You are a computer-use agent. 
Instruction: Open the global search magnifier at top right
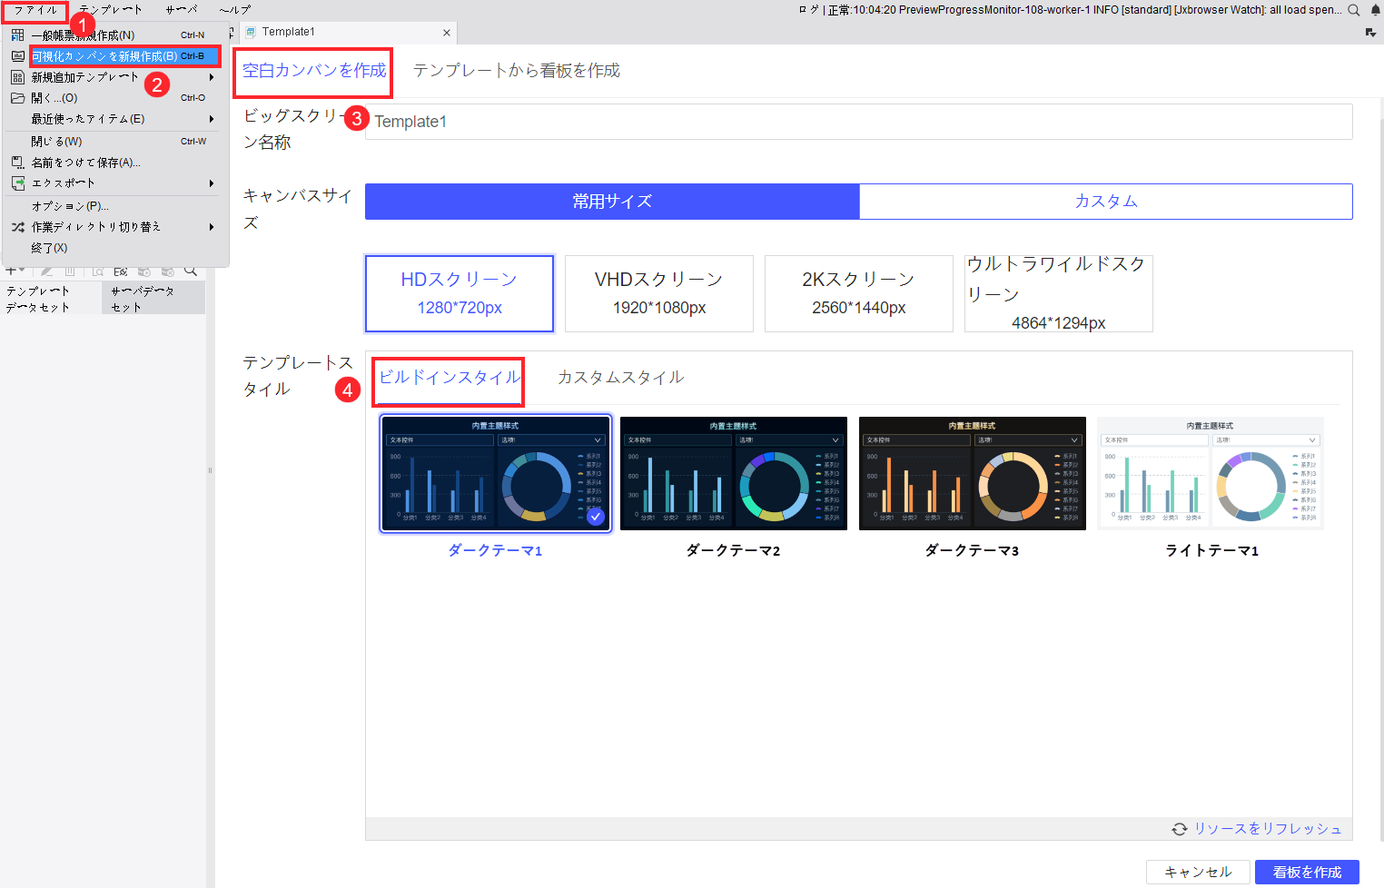[1353, 9]
